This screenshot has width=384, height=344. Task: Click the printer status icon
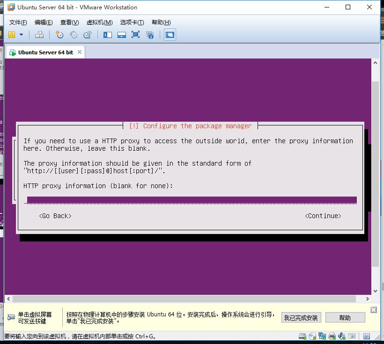(332, 336)
